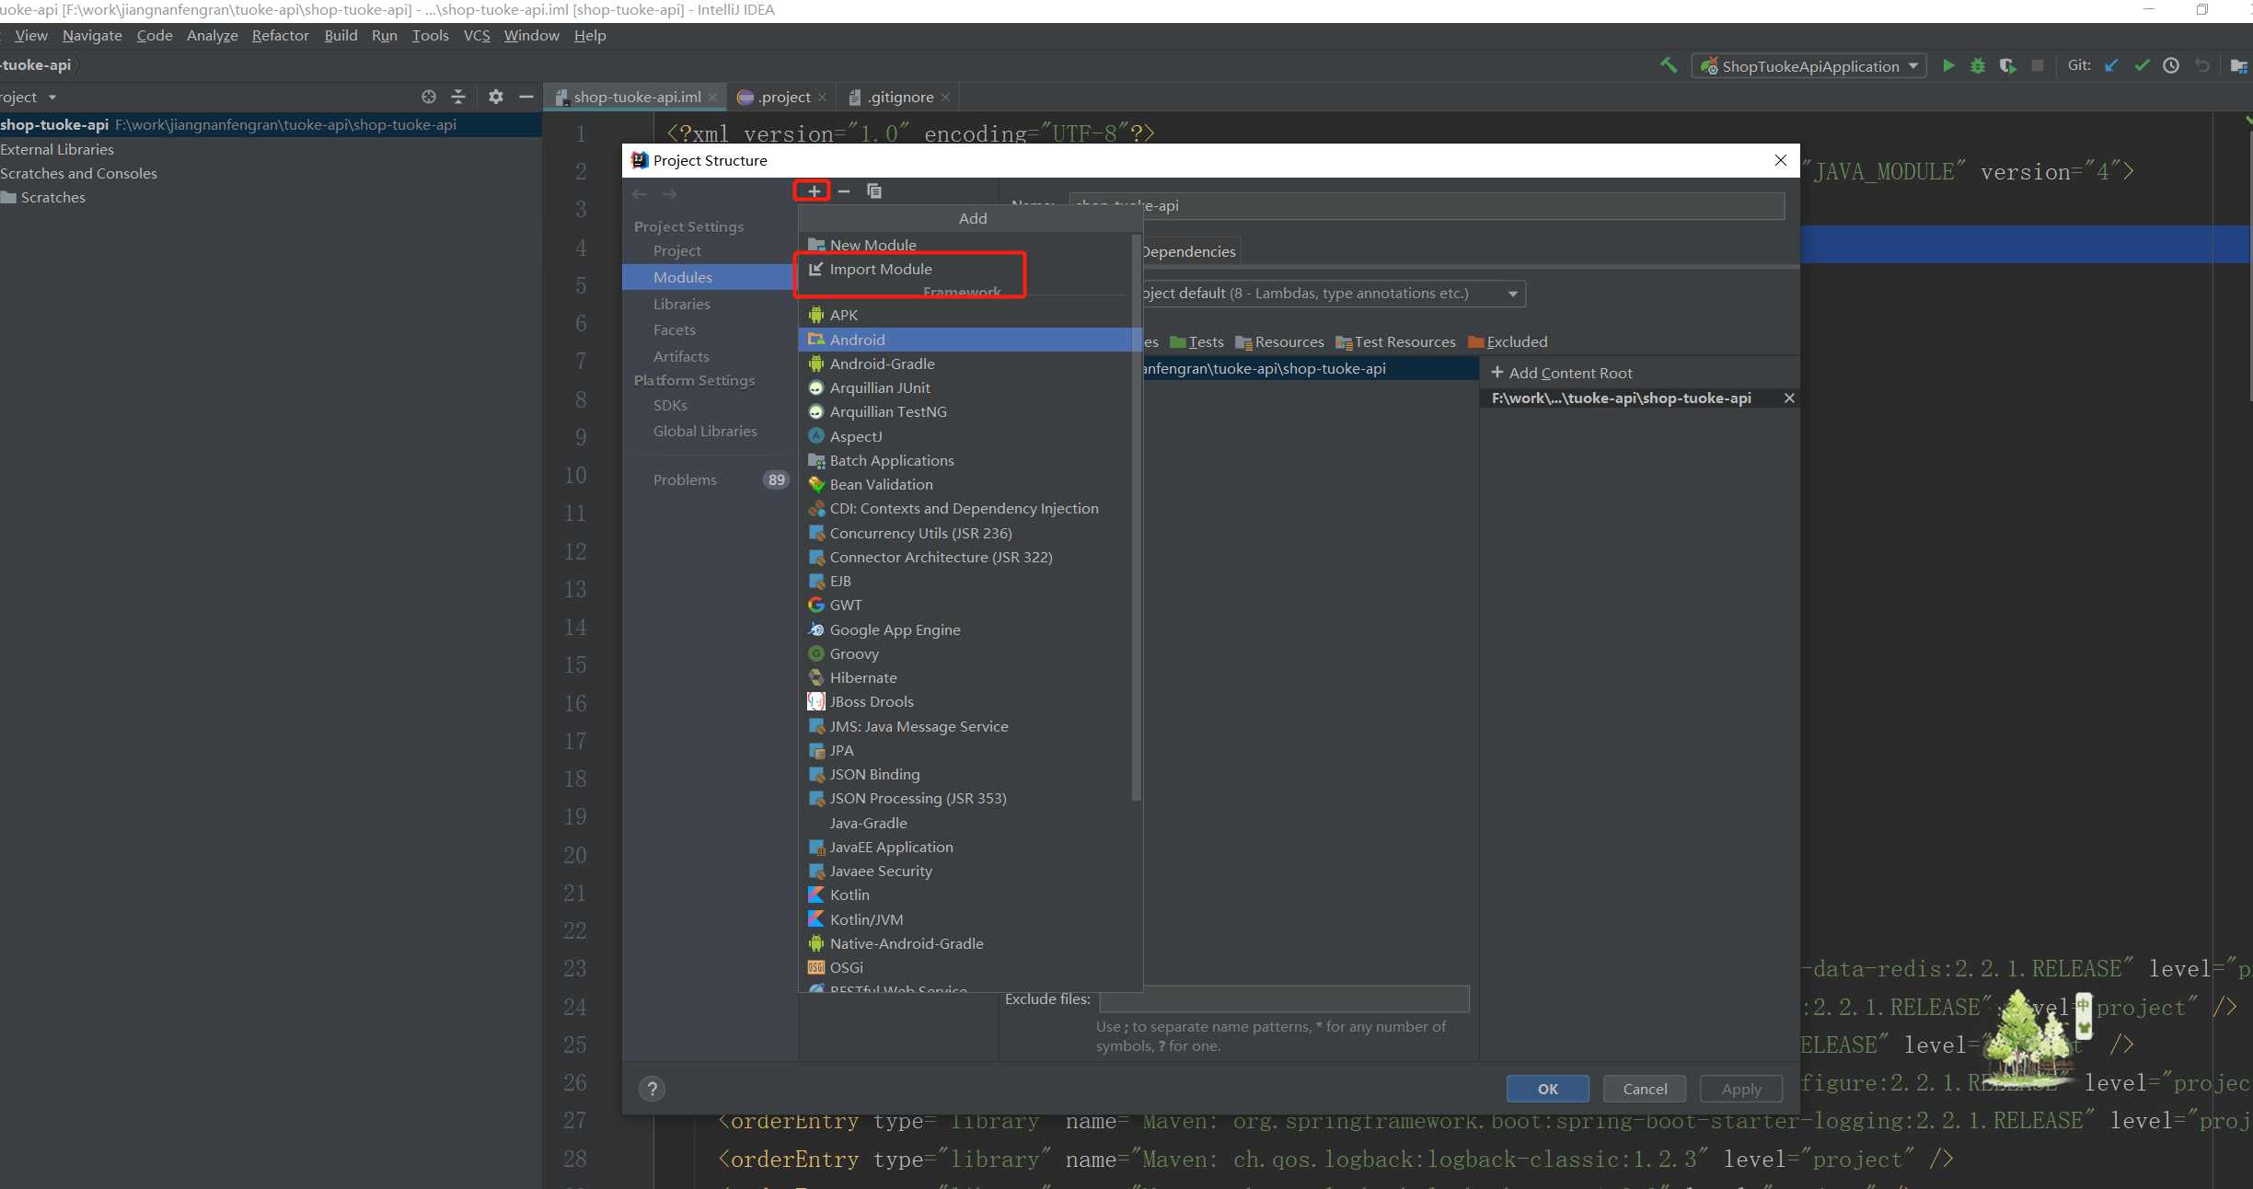Click the back arrow in Project Structure
Screen dimensions: 2253x1189
coord(640,194)
